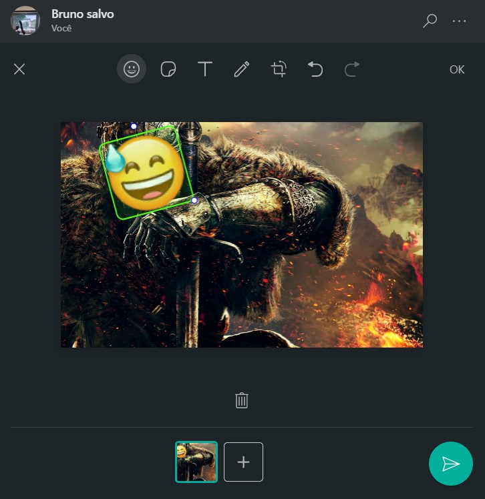The image size is (485, 499).
Task: Open Bruno salvo profile picture
Action: pyautogui.click(x=25, y=21)
